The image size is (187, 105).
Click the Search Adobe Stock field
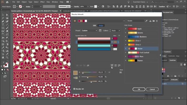coord(162,2)
